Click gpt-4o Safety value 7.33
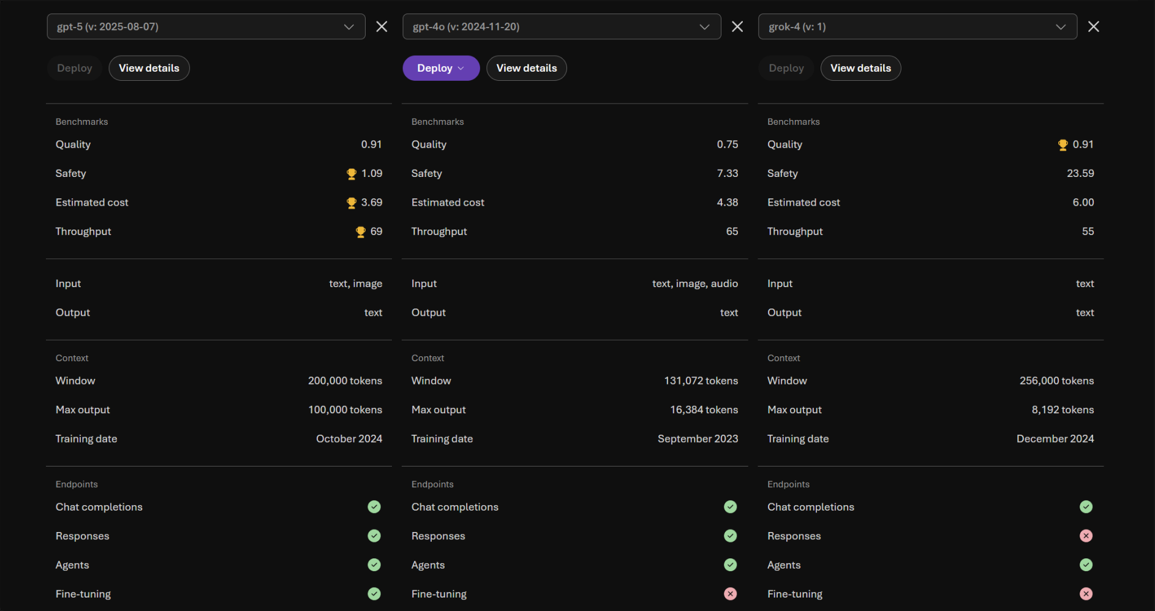 pos(728,173)
